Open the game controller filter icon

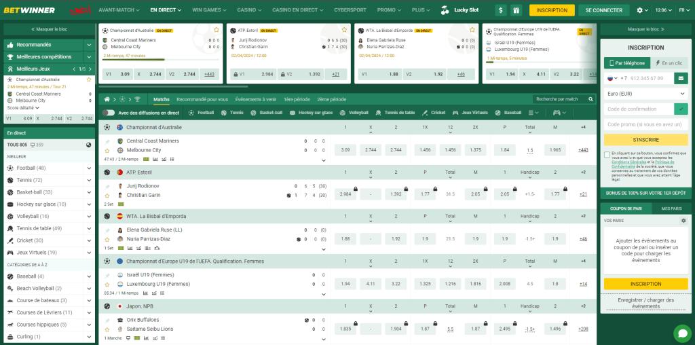[556, 113]
